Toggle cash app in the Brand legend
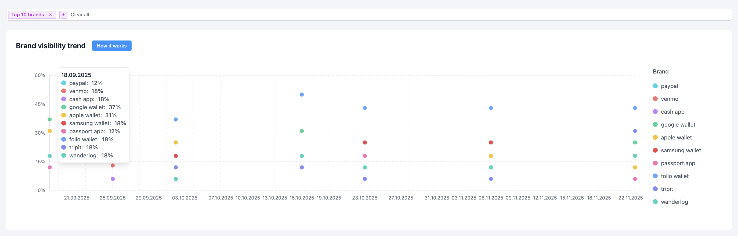Viewport: 738px width, 236px height. click(669, 112)
